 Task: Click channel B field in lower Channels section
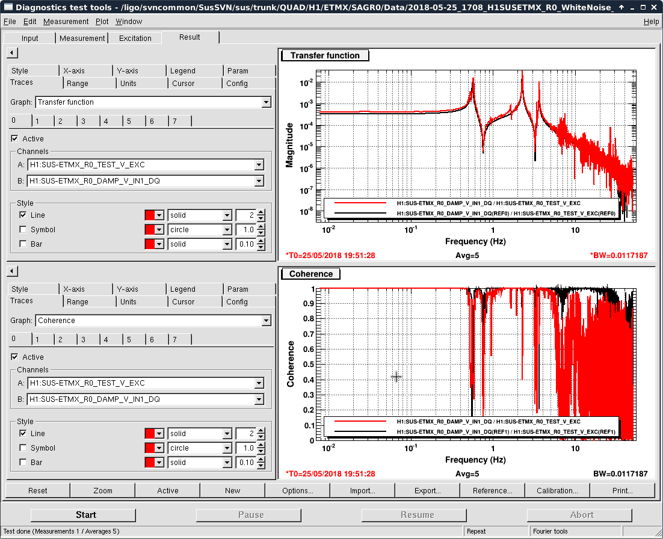(141, 399)
